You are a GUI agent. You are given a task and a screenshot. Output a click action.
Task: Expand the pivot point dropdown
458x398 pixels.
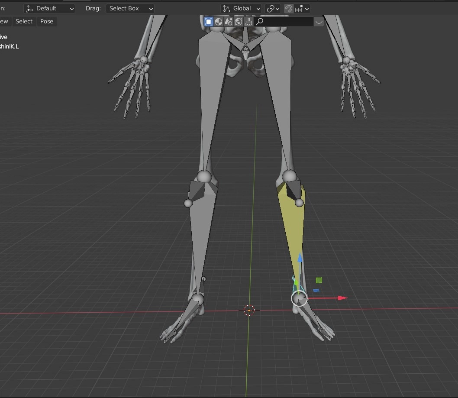click(x=273, y=9)
